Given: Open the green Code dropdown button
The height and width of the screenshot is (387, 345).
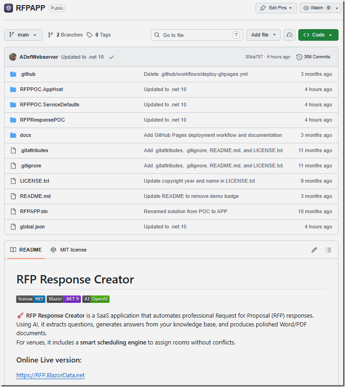Looking at the screenshot, I should point(318,35).
